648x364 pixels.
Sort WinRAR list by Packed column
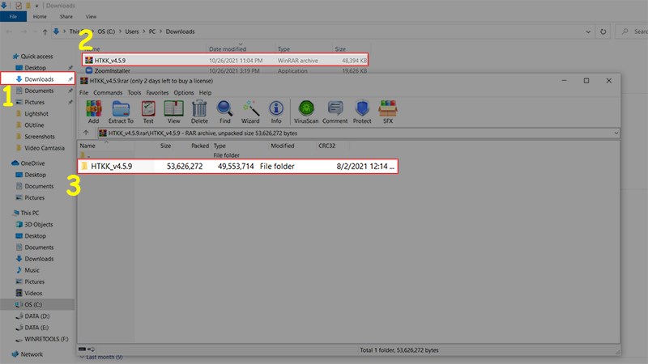tap(200, 146)
